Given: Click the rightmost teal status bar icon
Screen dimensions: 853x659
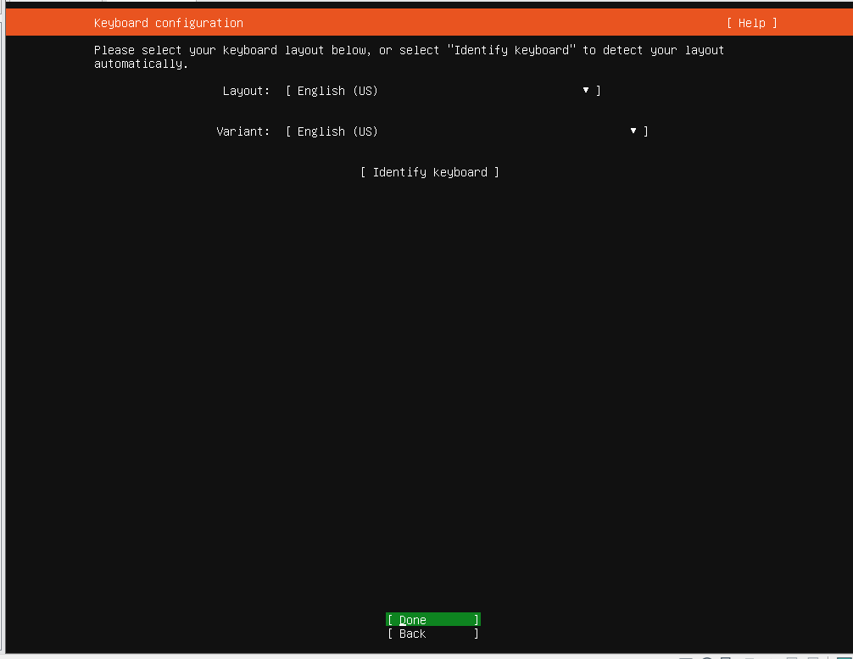Looking at the screenshot, I should pos(845,657).
